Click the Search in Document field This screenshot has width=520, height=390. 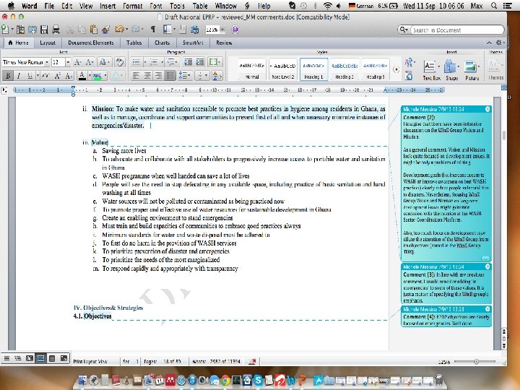coord(456,30)
